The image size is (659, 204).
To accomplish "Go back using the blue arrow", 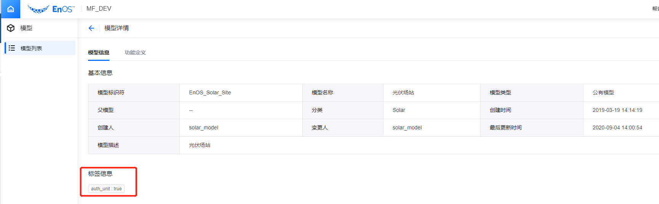I will 91,28.
